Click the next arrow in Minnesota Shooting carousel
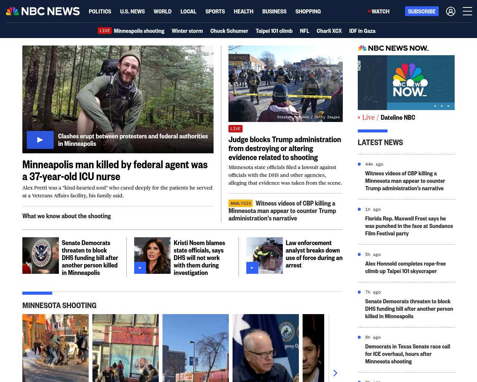 pos(335,373)
